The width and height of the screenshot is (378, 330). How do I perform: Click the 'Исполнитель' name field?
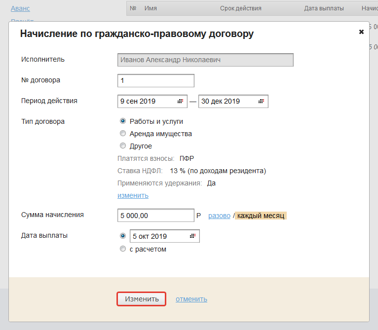pos(205,60)
